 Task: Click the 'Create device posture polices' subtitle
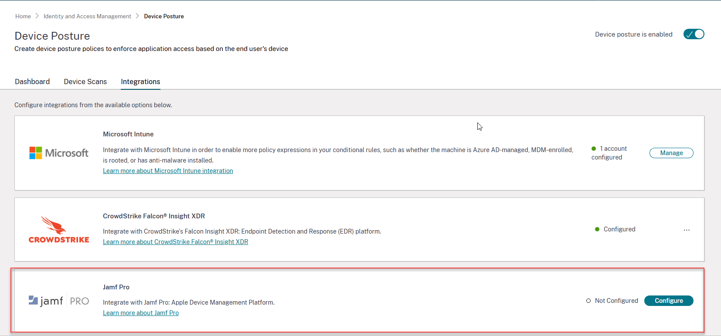[151, 49]
